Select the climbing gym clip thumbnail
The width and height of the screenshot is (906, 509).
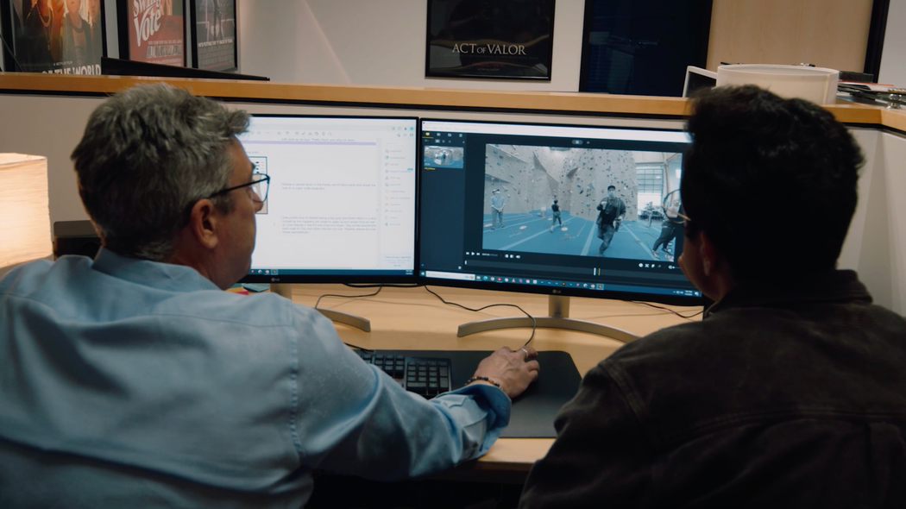(x=444, y=156)
